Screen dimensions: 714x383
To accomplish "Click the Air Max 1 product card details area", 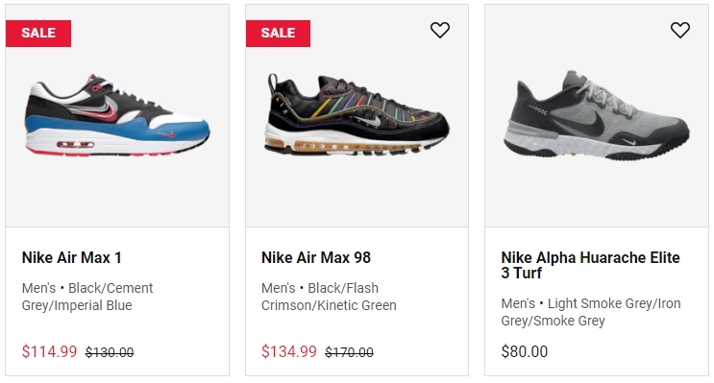I will (x=117, y=301).
